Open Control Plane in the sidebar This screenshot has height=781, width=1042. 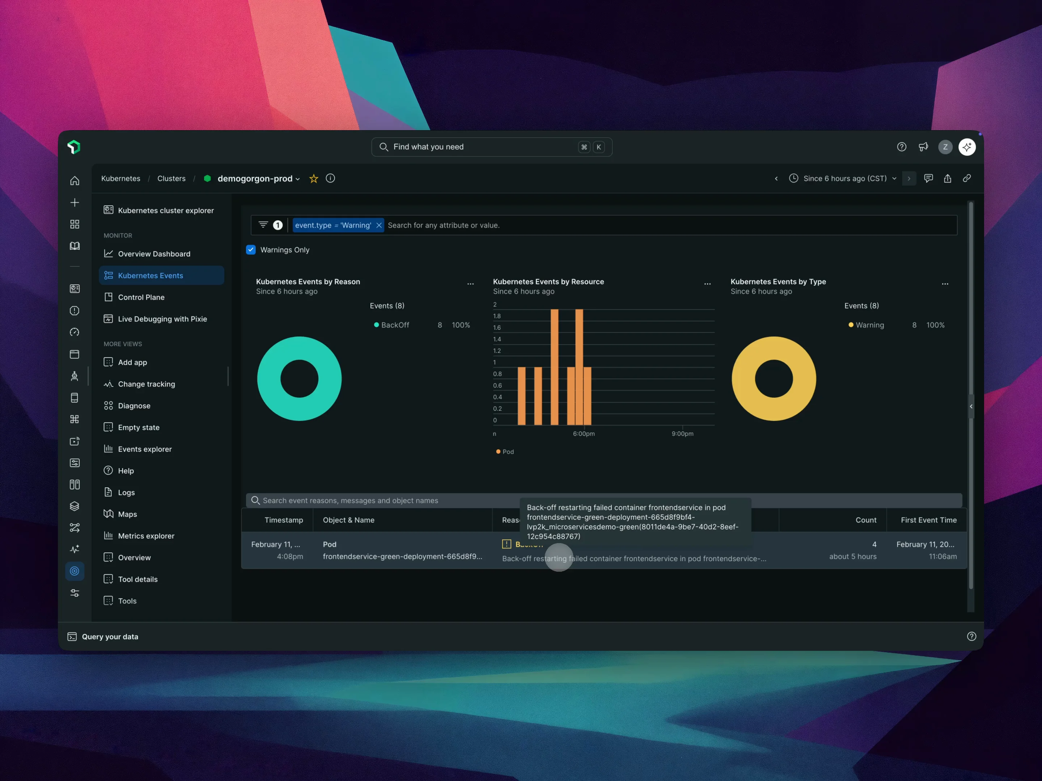coord(141,297)
